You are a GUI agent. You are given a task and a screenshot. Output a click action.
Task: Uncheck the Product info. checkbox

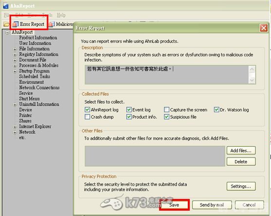(x=129, y=117)
